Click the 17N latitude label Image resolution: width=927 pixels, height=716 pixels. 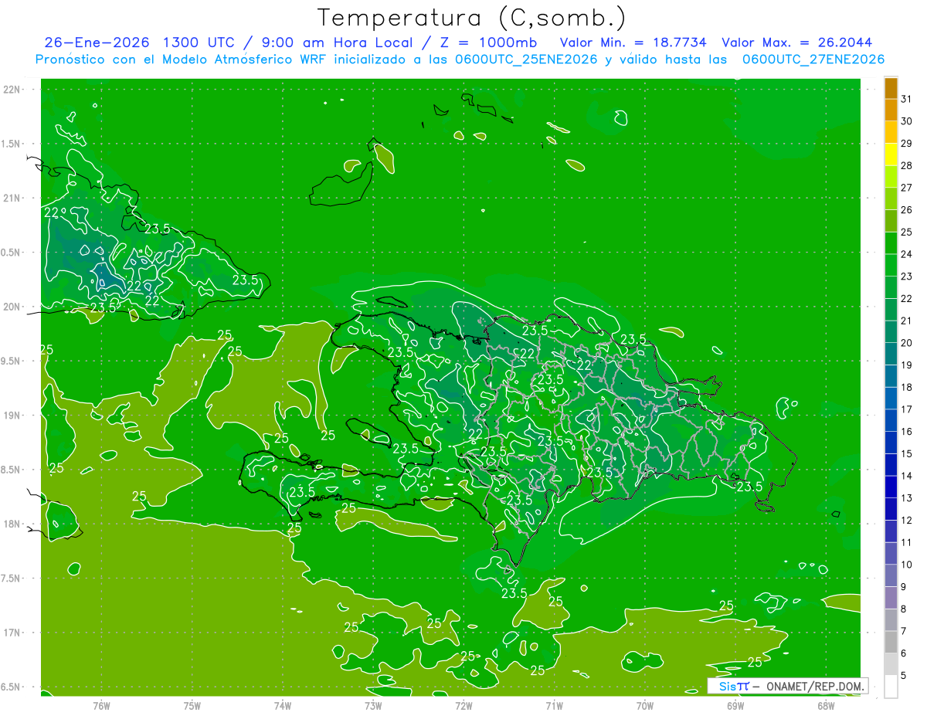[x=13, y=633]
